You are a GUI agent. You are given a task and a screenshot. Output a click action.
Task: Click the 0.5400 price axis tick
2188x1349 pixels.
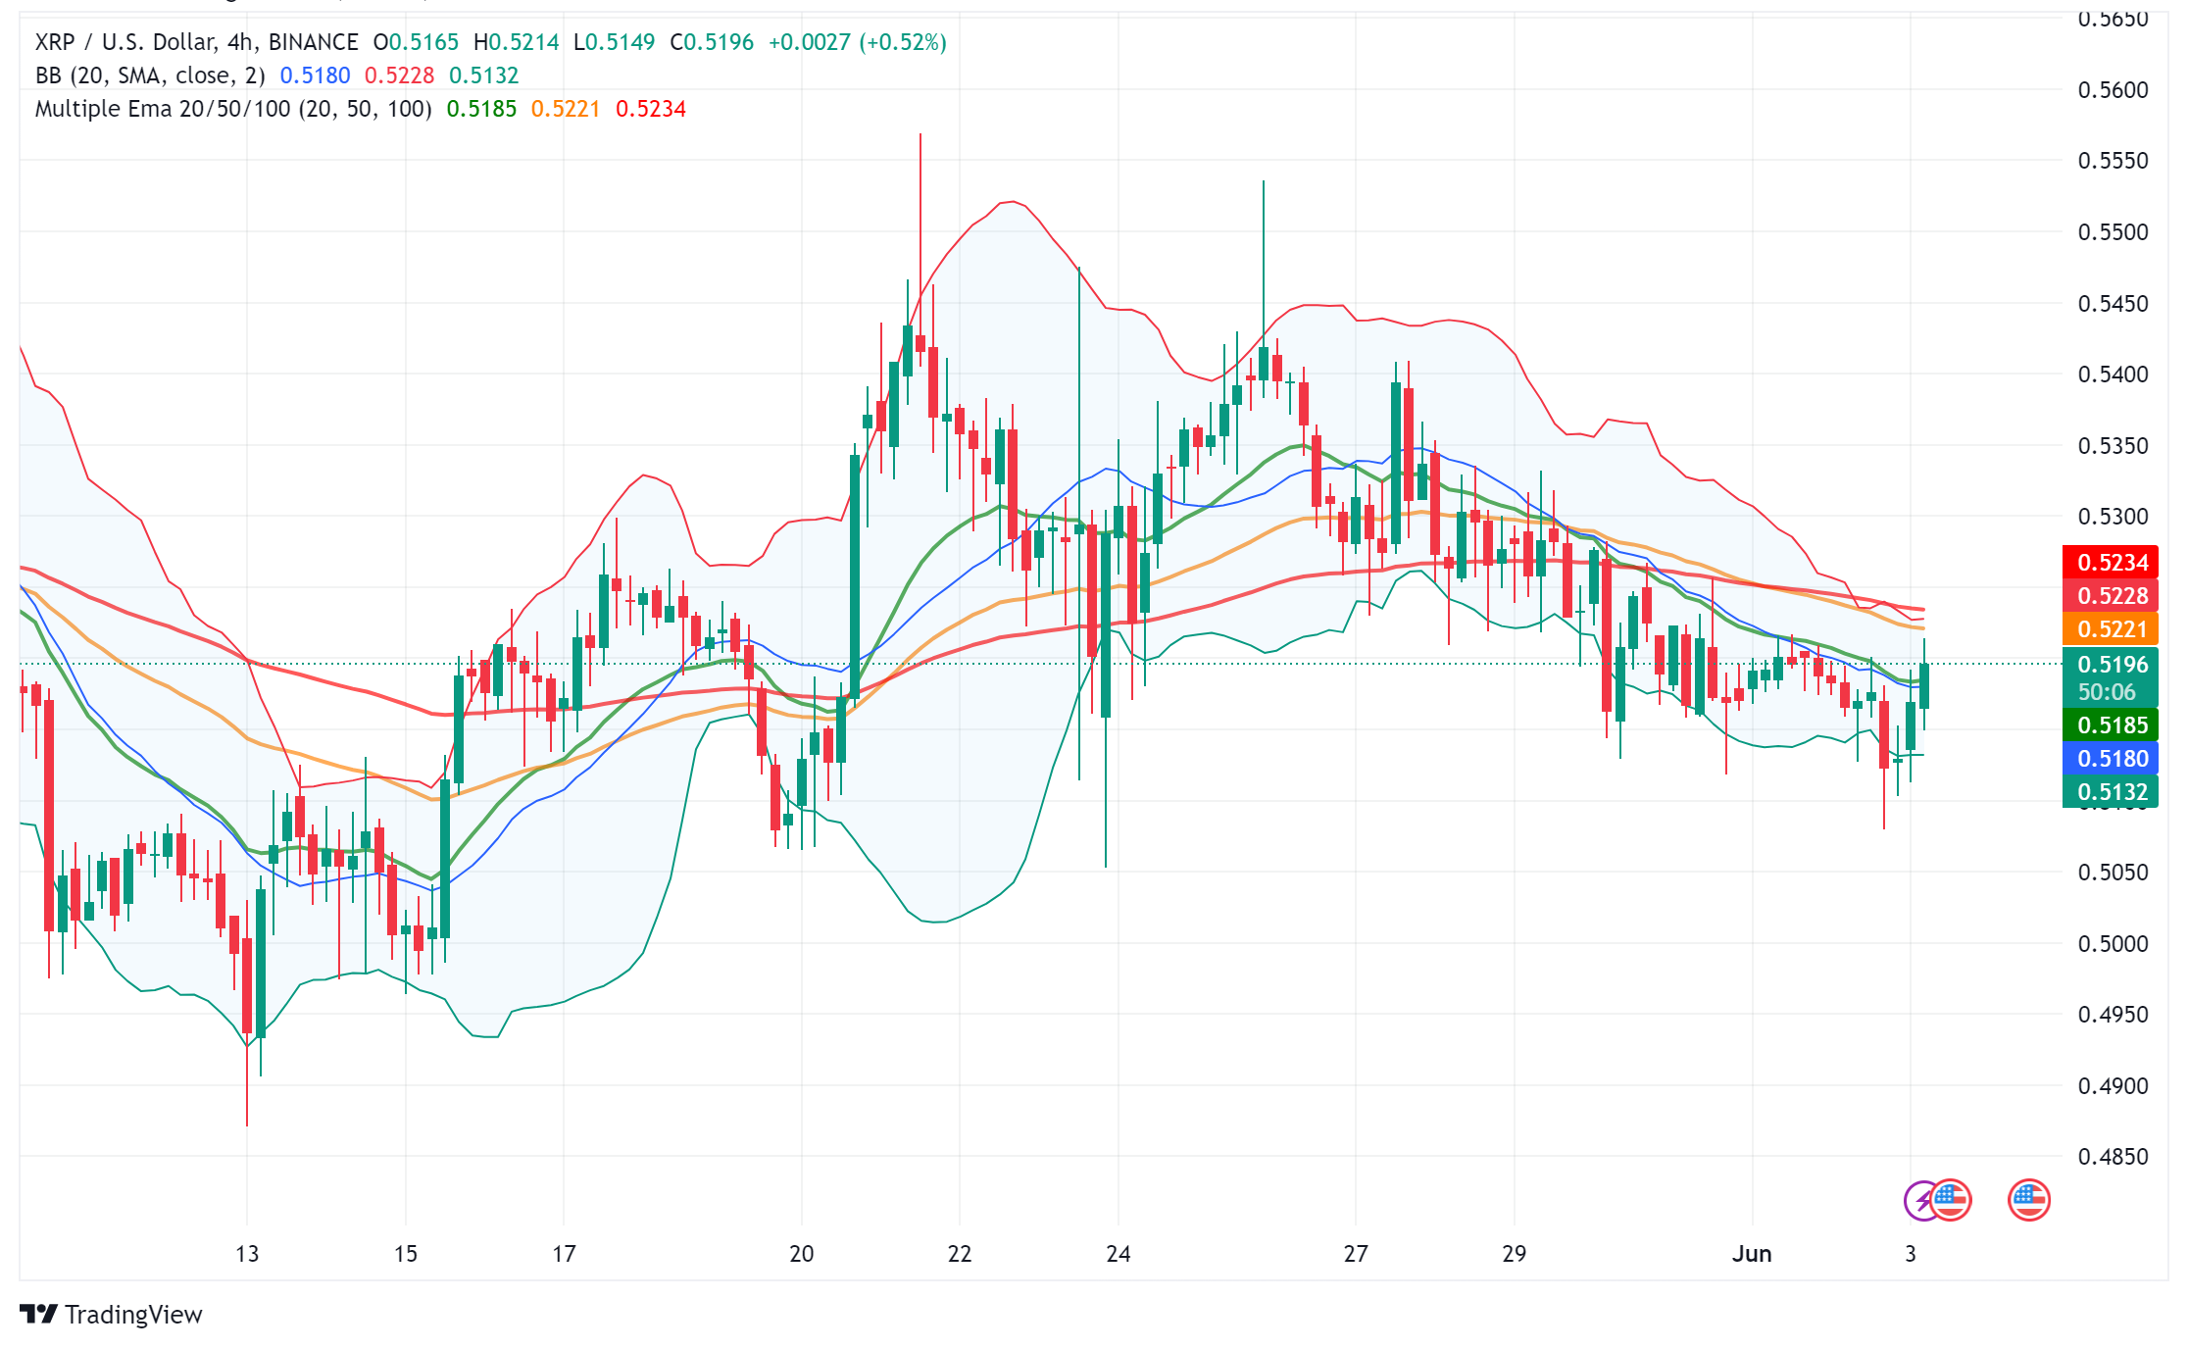[x=2113, y=375]
